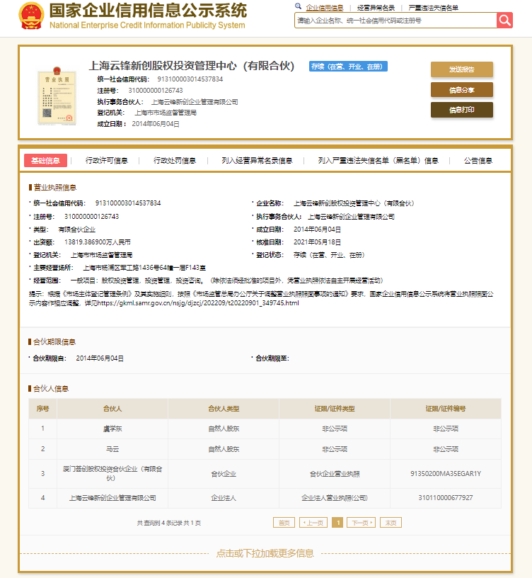Switch to the 基础信息 tab
532x578 pixels.
coord(45,160)
